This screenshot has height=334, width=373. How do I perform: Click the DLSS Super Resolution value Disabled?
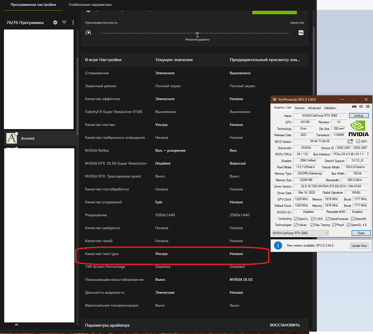pyautogui.click(x=163, y=163)
